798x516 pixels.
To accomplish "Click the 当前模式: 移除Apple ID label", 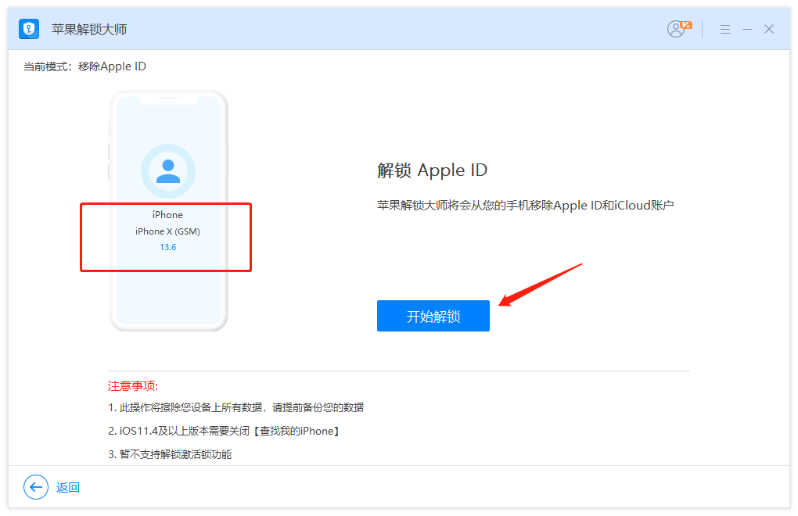I will [x=85, y=66].
